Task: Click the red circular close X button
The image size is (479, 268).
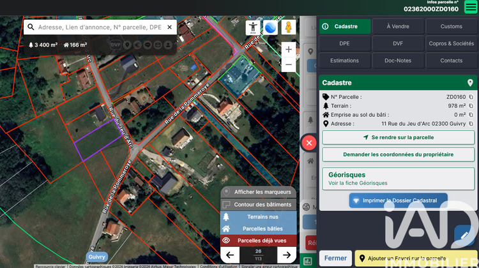Action: point(308,143)
